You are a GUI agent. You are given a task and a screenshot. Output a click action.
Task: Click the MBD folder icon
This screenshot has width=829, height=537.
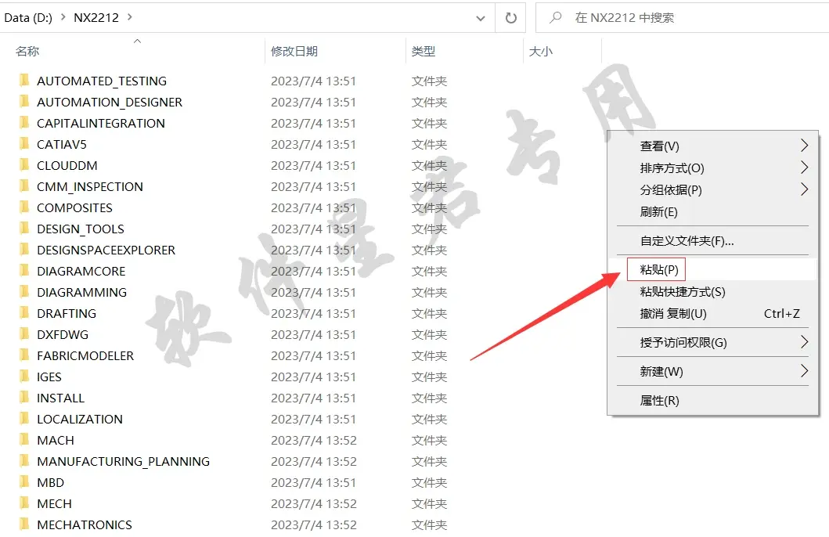[x=23, y=482]
